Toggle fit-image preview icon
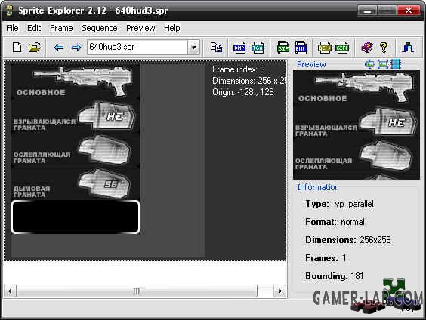This screenshot has height=320, width=426. [383, 64]
